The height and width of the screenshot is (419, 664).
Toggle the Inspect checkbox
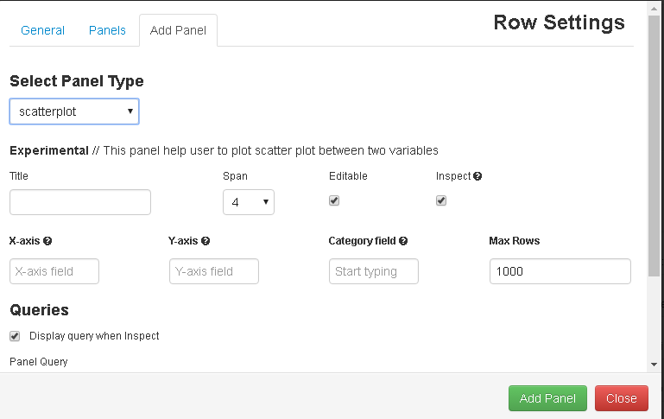[x=441, y=200]
